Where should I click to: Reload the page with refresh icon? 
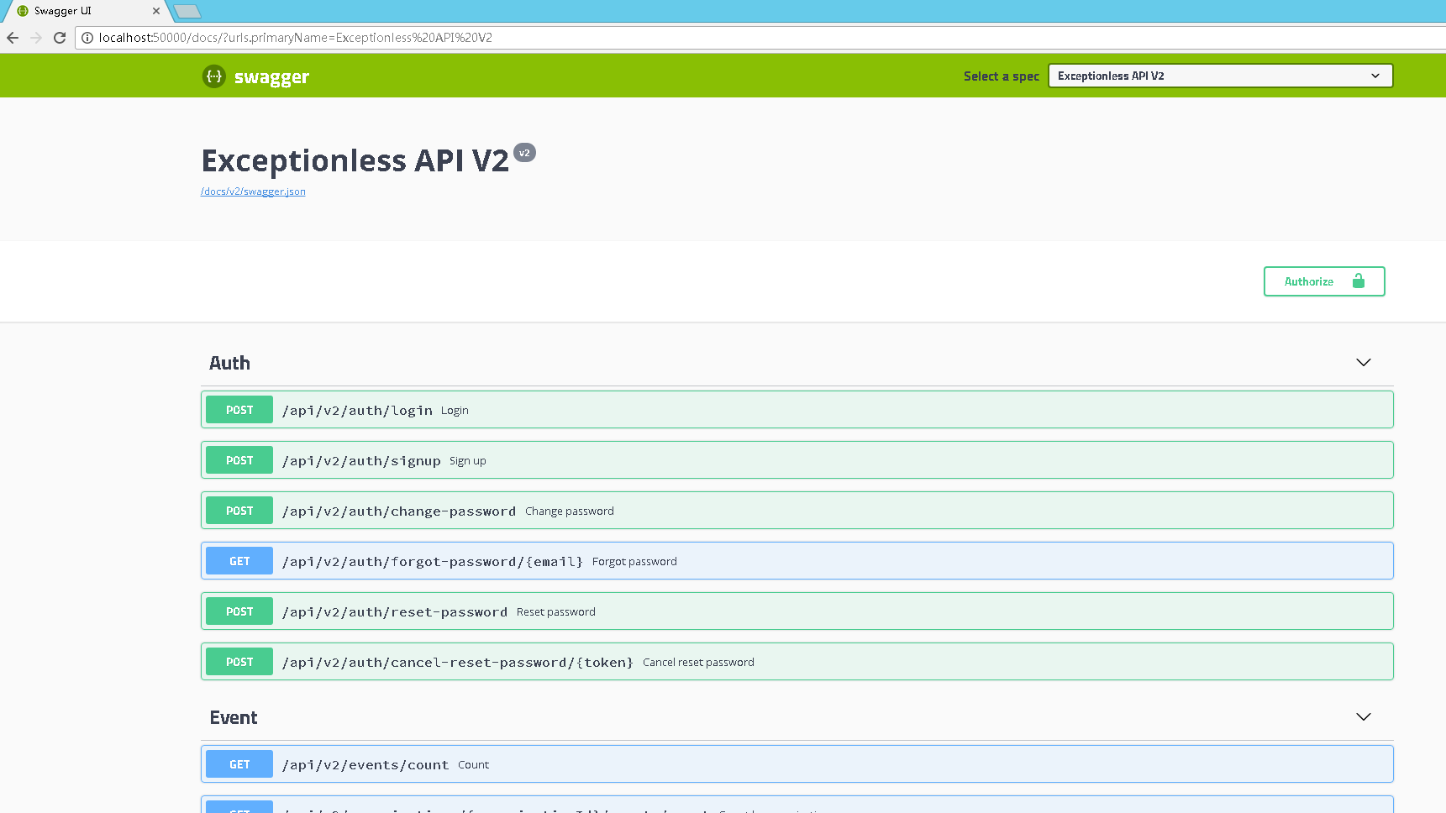[x=60, y=38]
